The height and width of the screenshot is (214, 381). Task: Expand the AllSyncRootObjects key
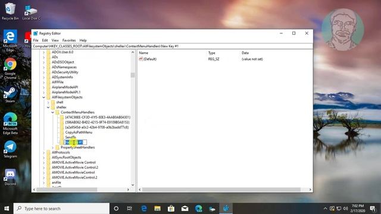(43, 158)
